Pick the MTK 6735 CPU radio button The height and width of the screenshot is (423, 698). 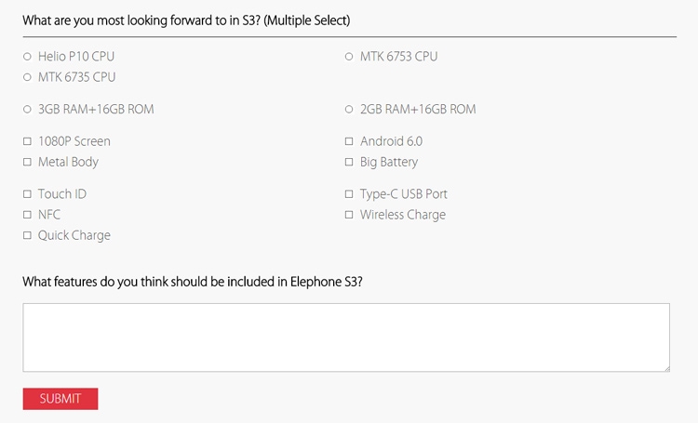(x=27, y=77)
